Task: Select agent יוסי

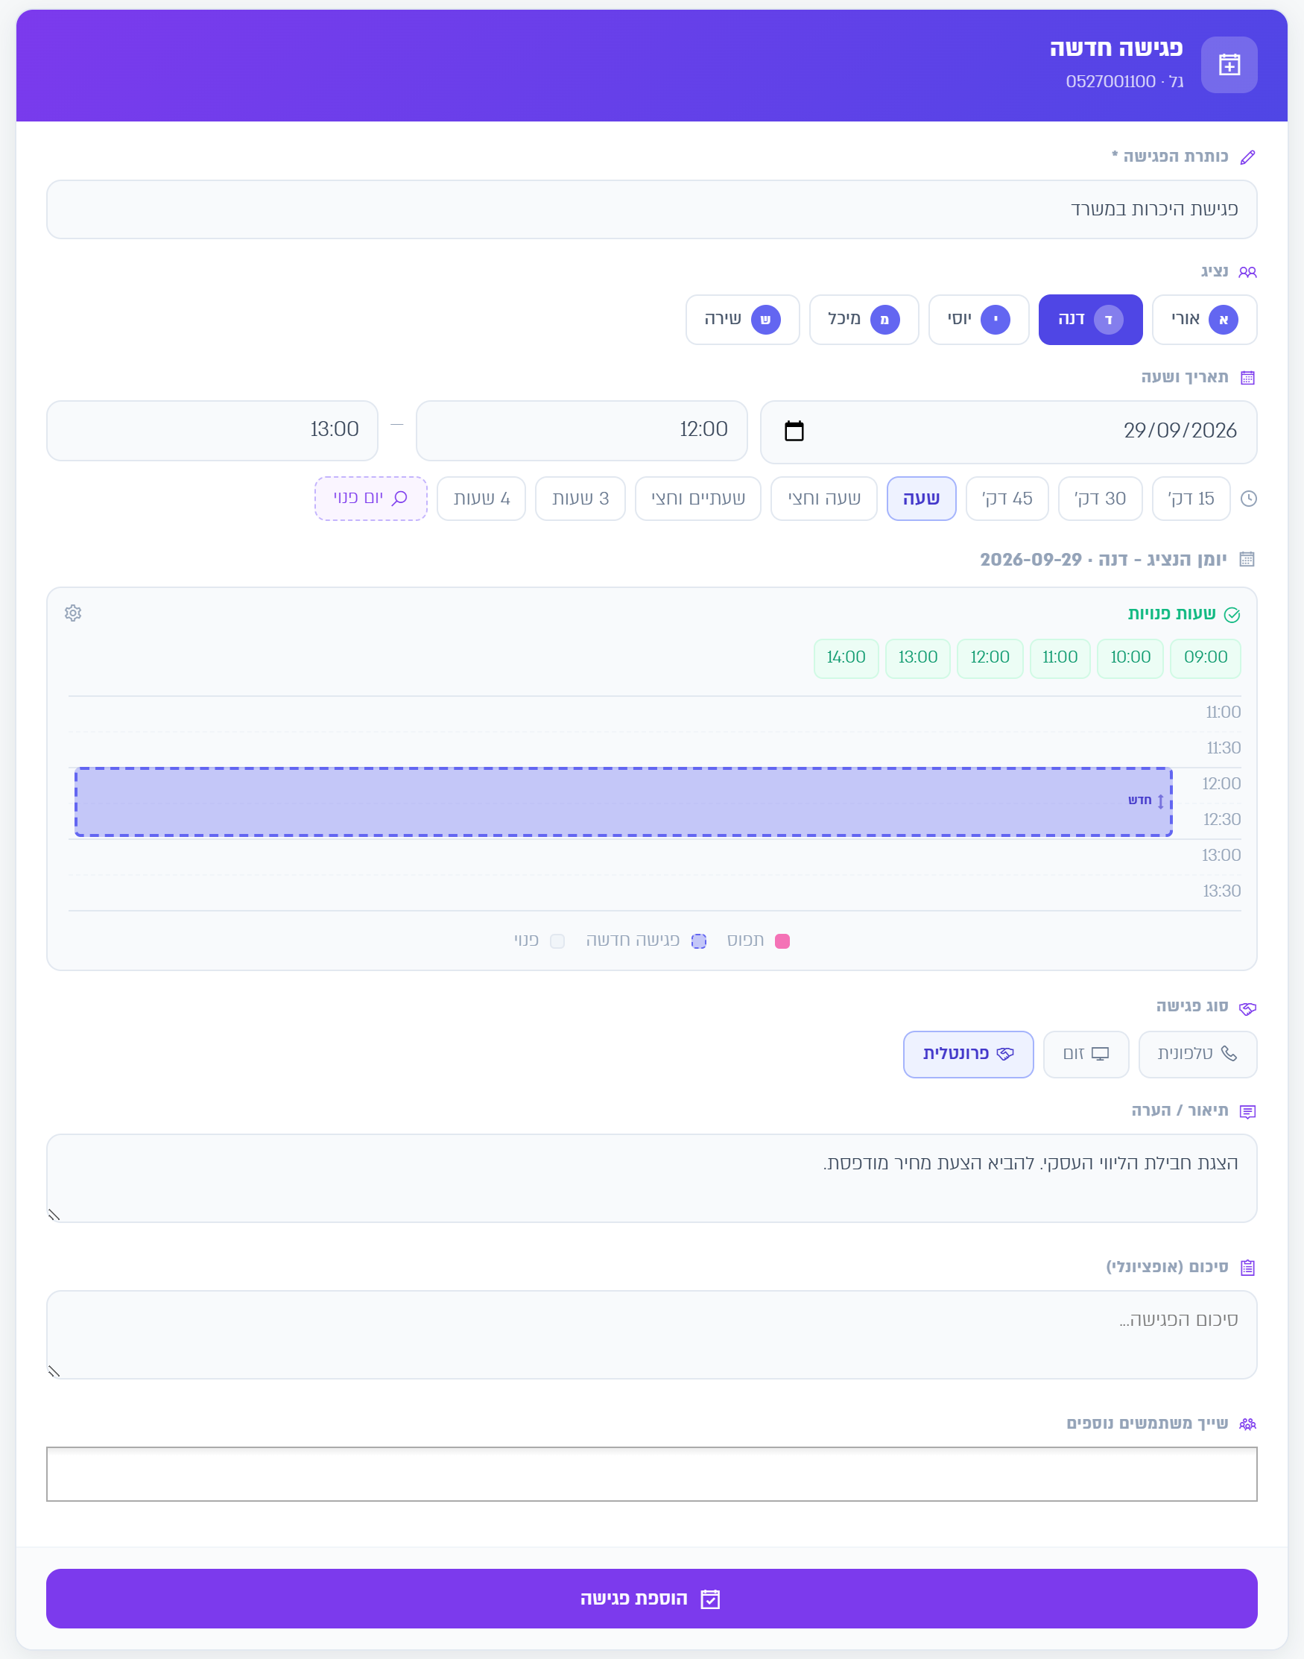Action: [979, 320]
